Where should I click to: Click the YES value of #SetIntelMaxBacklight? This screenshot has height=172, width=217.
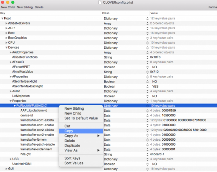pyautogui.click(x=155, y=87)
